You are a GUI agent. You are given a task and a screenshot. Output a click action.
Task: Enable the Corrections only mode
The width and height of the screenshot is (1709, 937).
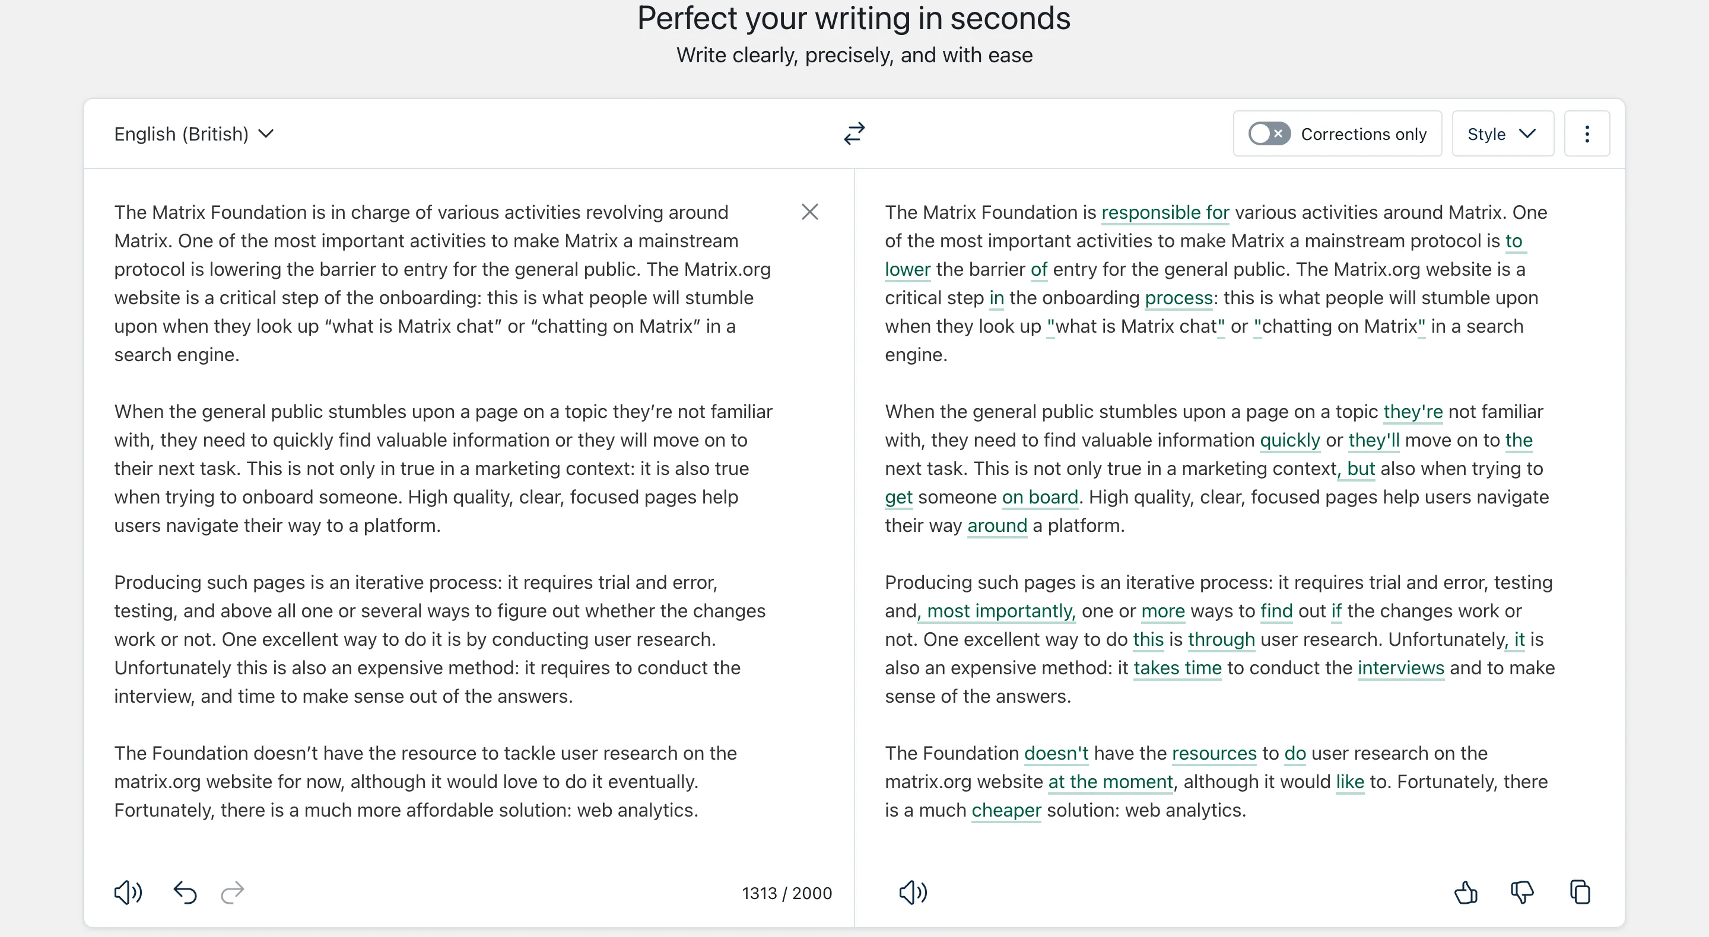(1268, 133)
